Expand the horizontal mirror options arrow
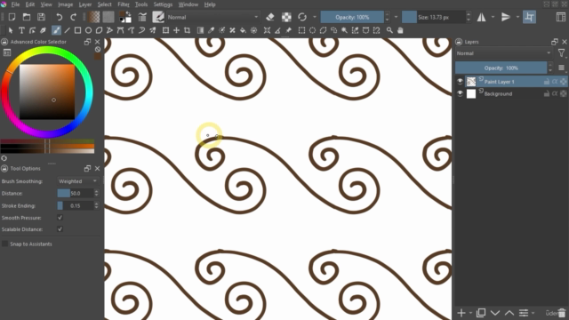 pyautogui.click(x=493, y=17)
